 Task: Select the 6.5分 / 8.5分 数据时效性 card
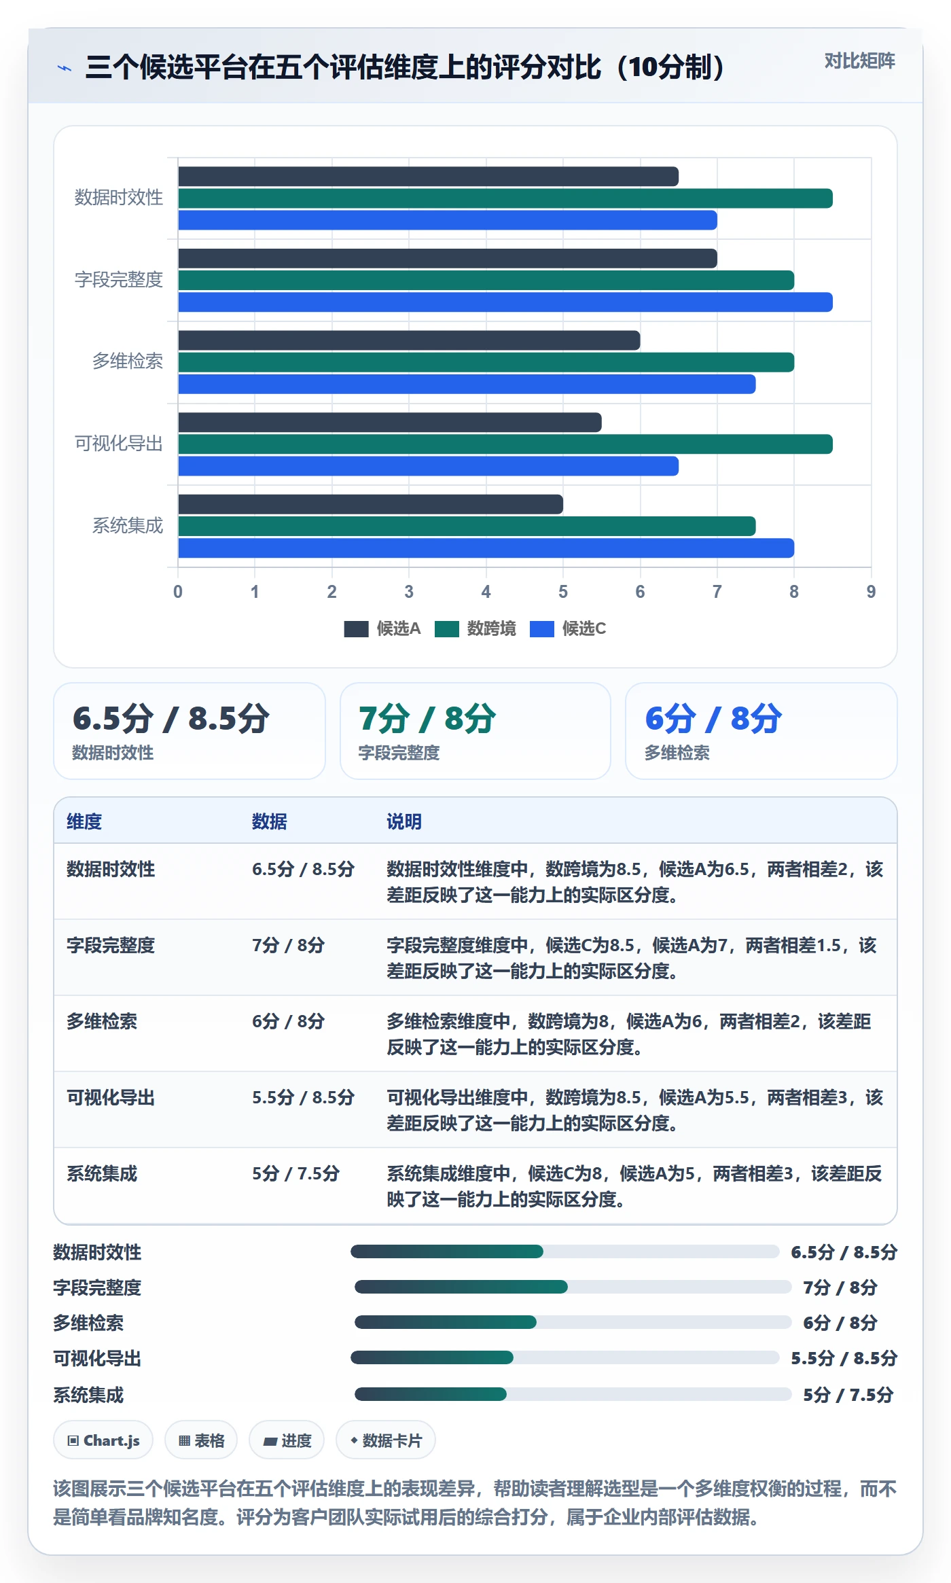pos(190,731)
